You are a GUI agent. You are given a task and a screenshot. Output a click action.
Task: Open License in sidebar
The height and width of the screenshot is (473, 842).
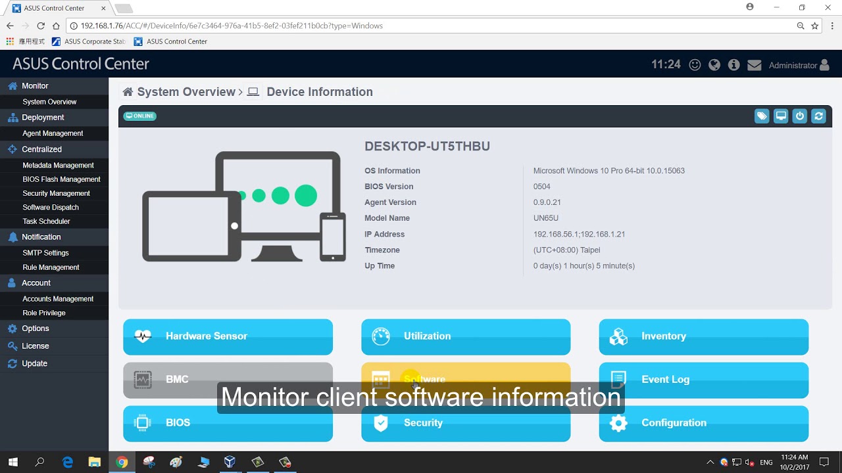54,346
